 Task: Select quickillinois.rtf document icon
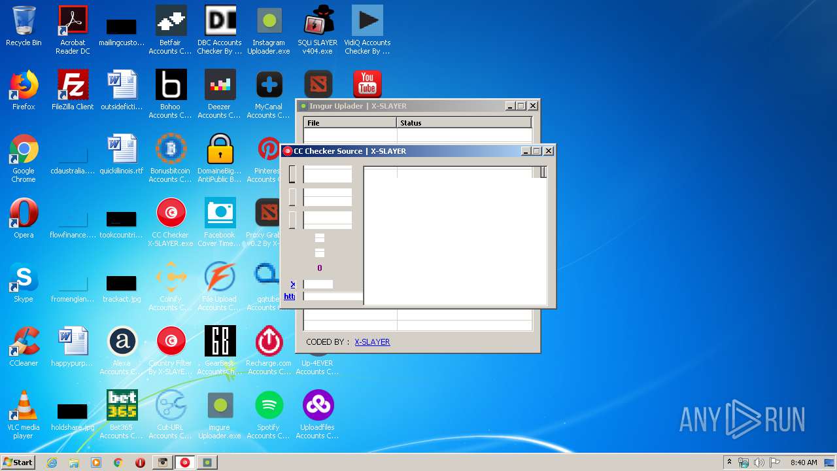click(x=122, y=154)
